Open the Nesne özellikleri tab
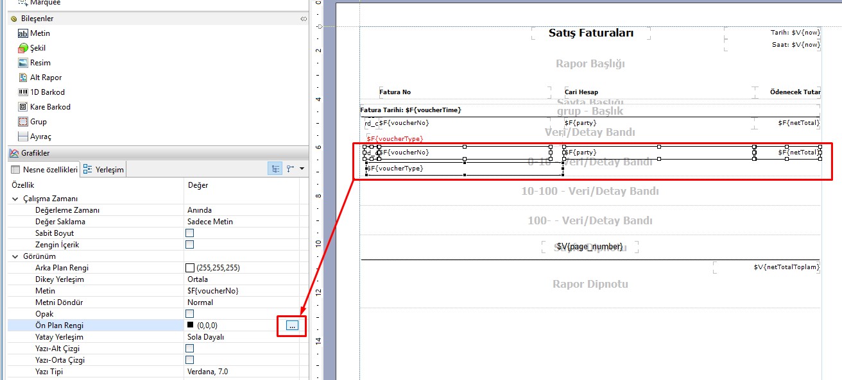Image resolution: width=842 pixels, height=380 pixels. (x=45, y=170)
